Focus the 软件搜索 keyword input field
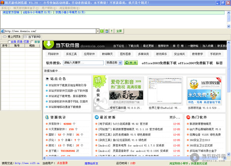Viewport: 231px width, 166px height. (84, 63)
